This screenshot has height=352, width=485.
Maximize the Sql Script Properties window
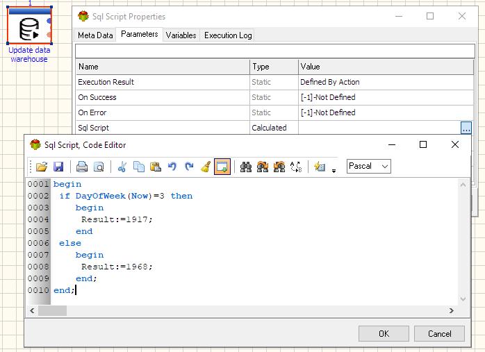pyautogui.click(x=430, y=16)
